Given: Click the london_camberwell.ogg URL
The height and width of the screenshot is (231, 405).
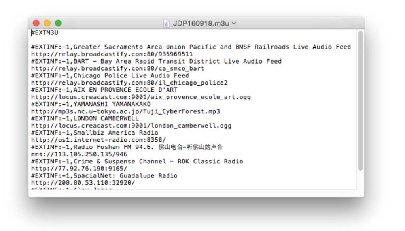Looking at the screenshot, I should [131, 126].
